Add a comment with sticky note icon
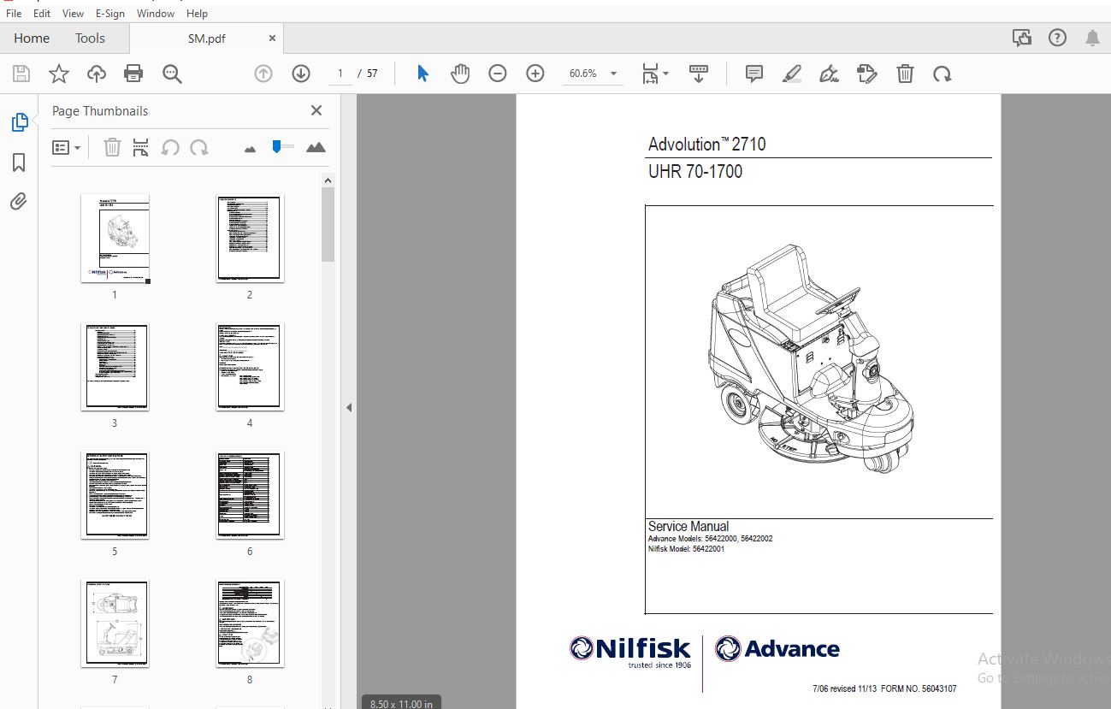 [x=754, y=74]
